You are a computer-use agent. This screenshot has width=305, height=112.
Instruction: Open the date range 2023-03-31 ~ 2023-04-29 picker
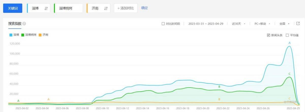tap(206, 24)
